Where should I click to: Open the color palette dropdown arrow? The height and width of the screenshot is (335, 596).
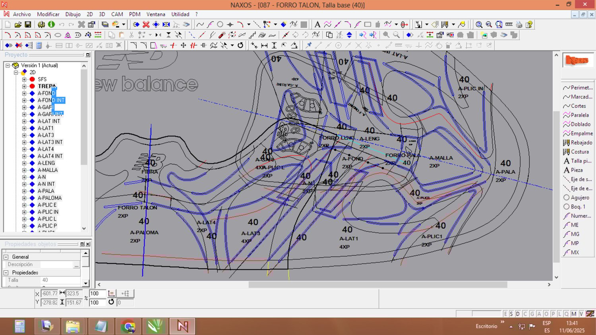[124, 25]
